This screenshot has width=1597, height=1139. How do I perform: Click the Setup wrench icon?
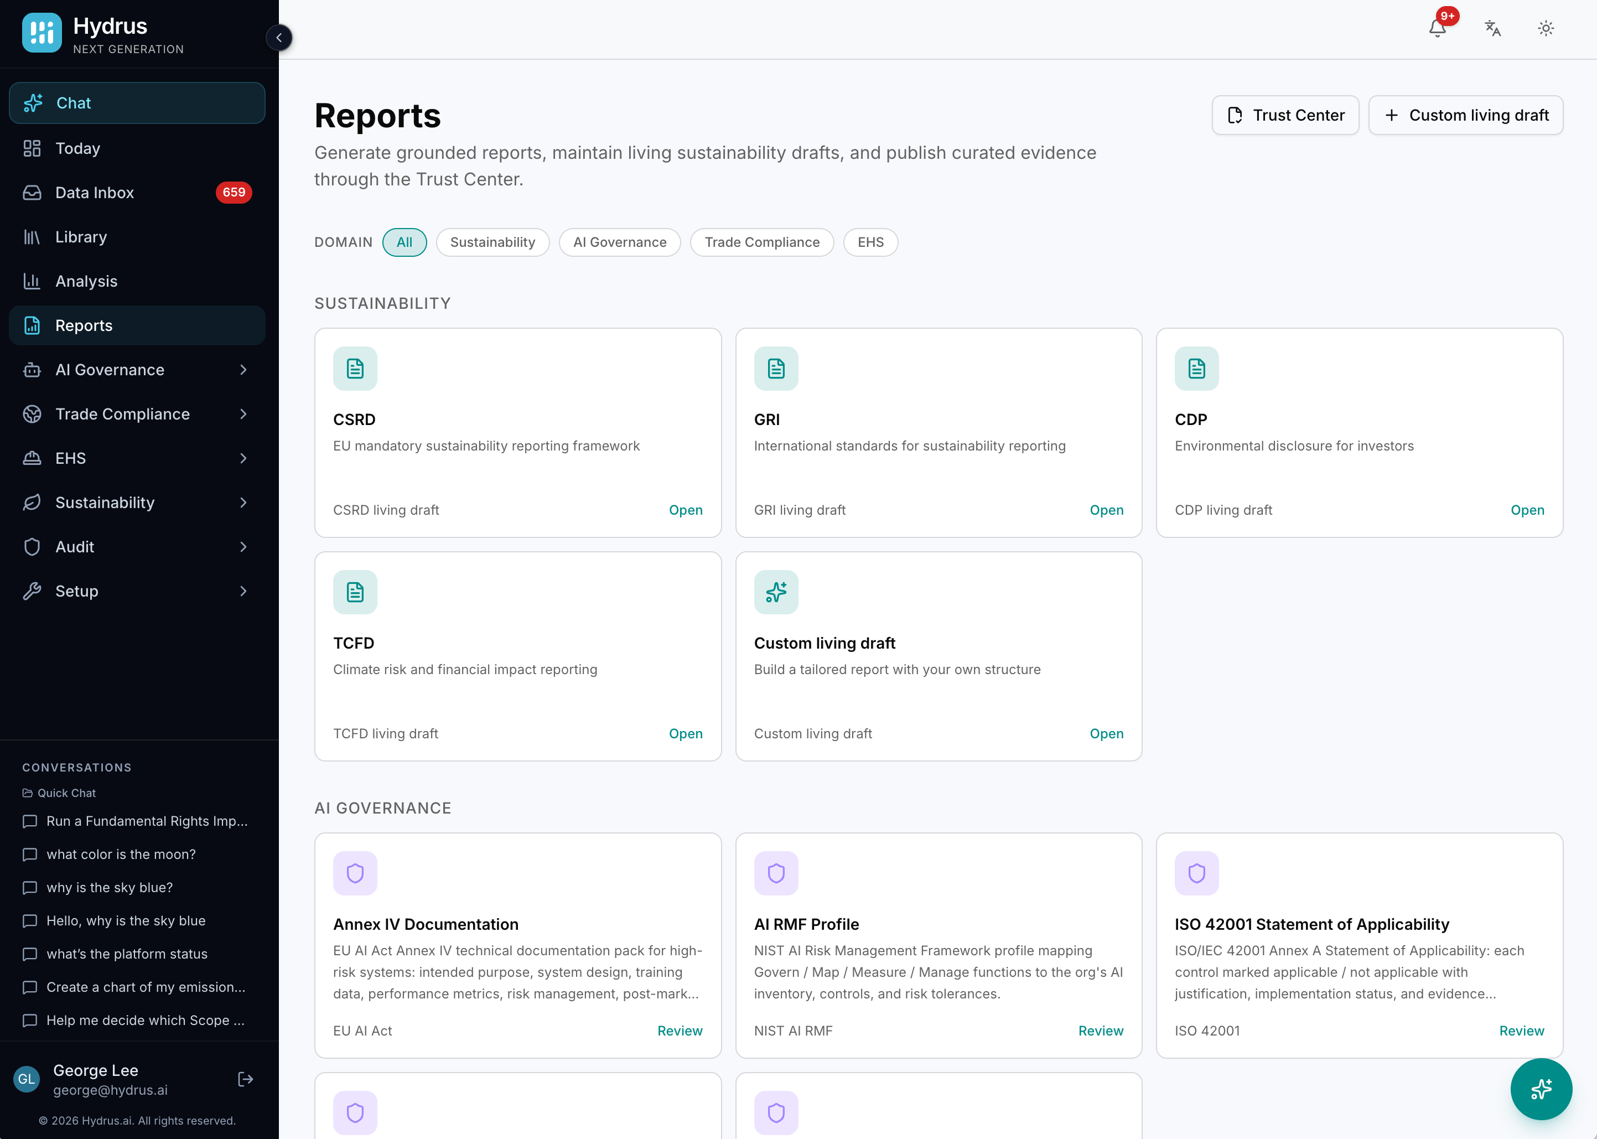click(x=32, y=591)
